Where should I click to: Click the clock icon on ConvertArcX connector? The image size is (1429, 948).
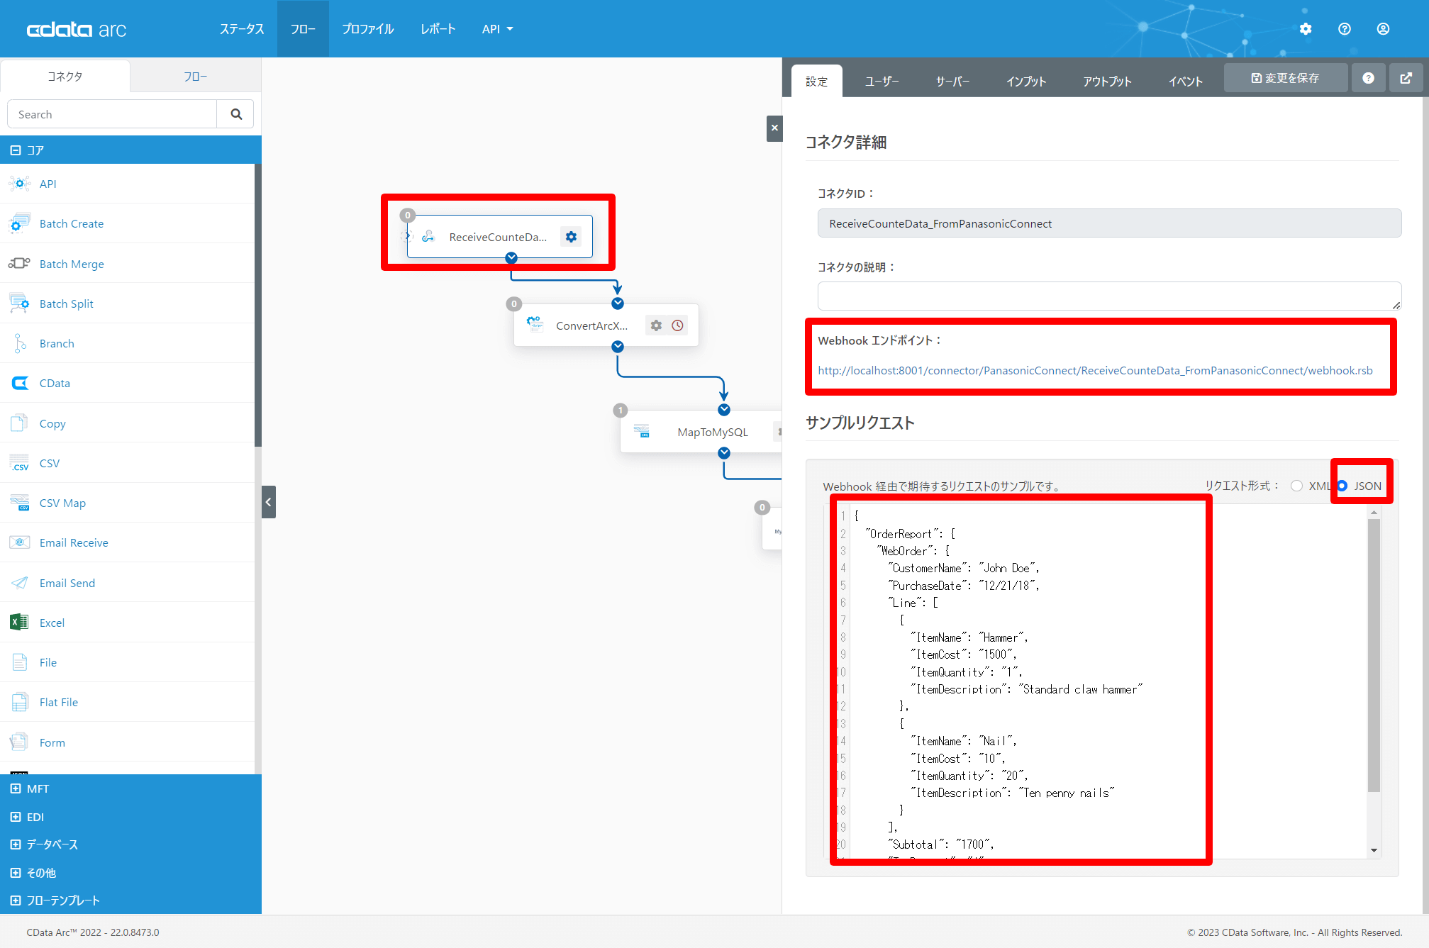point(678,325)
